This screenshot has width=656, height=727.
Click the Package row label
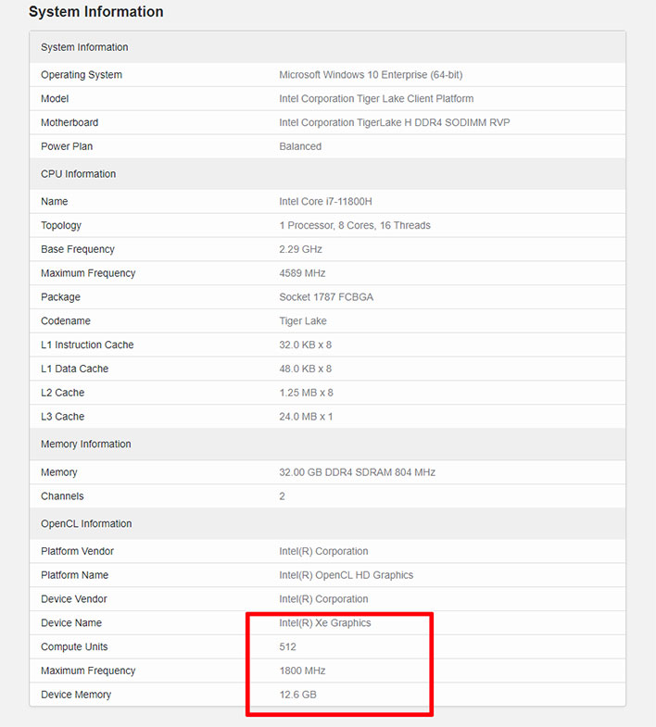click(x=61, y=297)
